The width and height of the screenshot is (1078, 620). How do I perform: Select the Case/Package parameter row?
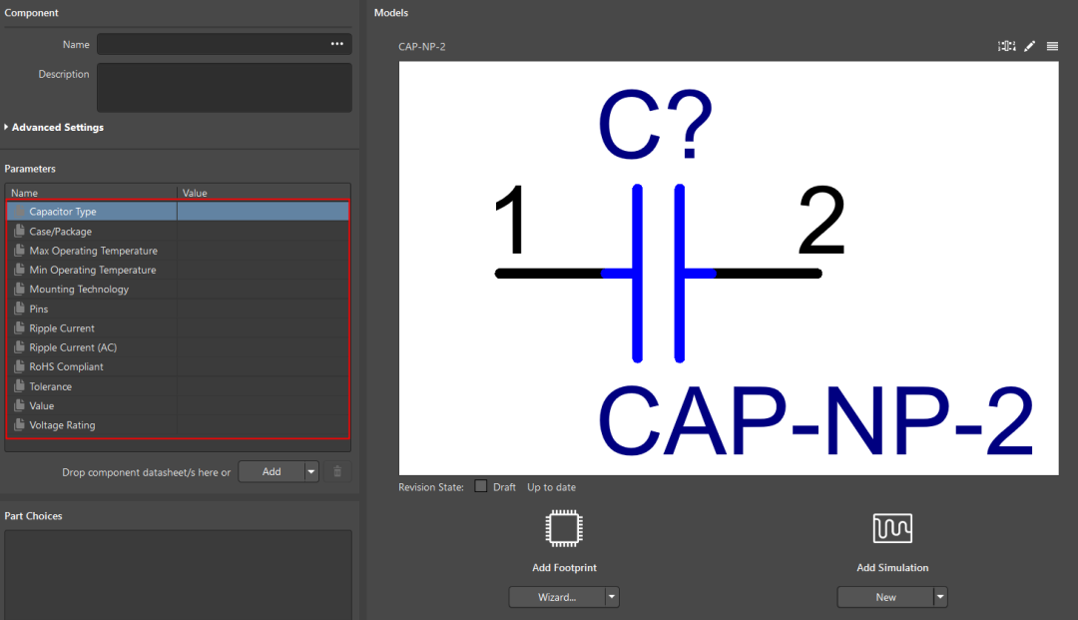coord(178,231)
